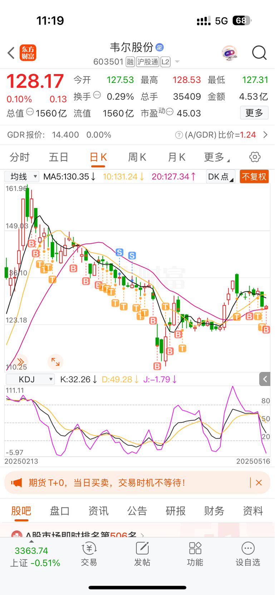Collapse the indicator side panel arrow
Screen dimensions: 275x595
pos(265,379)
